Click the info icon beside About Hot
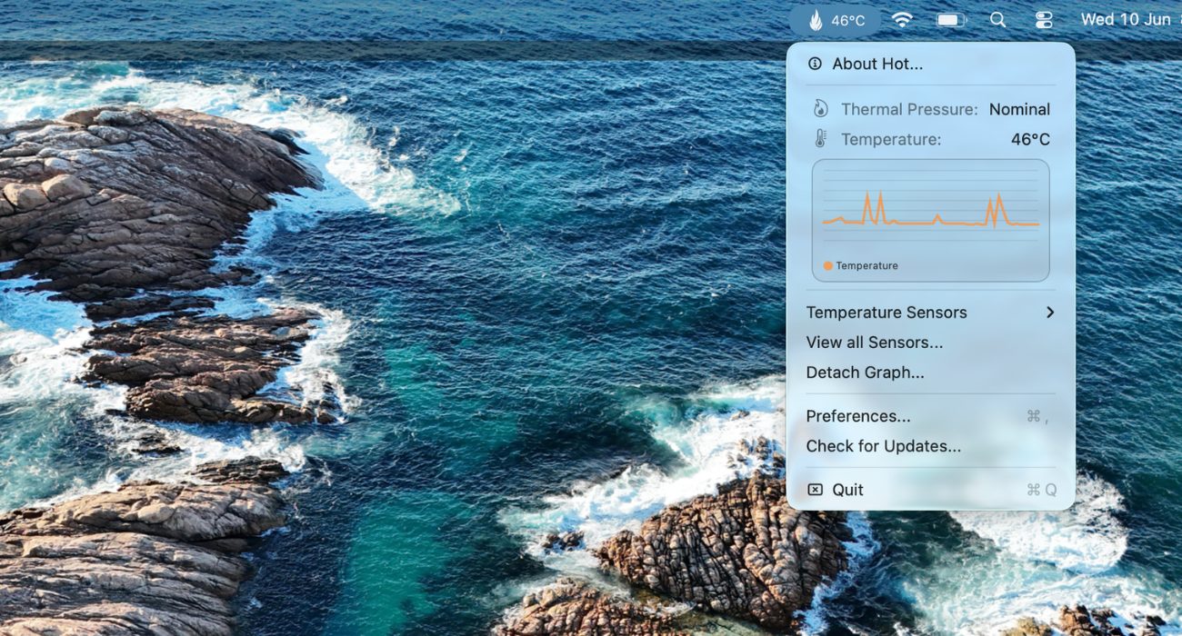This screenshot has height=636, width=1182. tap(815, 64)
